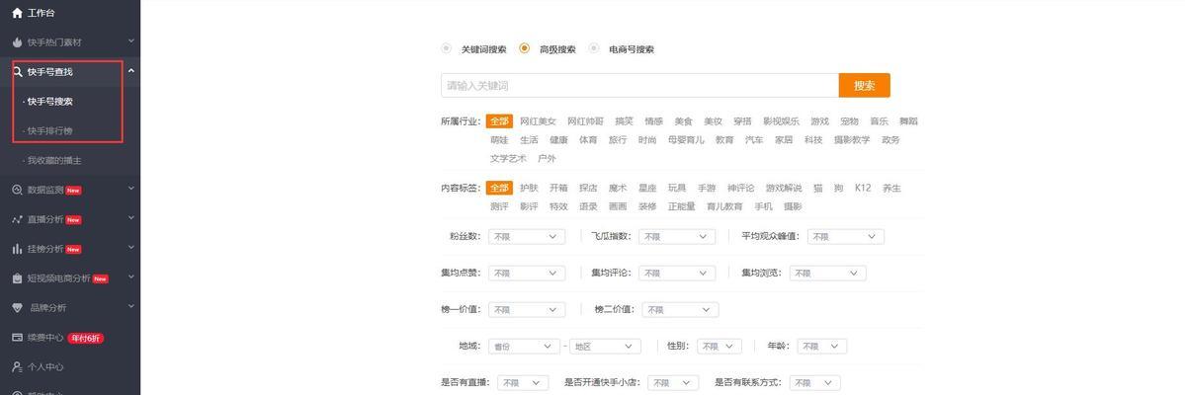The width and height of the screenshot is (1185, 395).
Task: Expand the 数据监测 menu chevron
Action: coord(130,188)
